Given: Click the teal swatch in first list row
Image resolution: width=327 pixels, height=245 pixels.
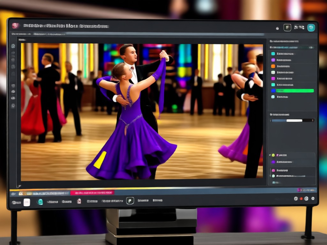Looking at the screenshot, I should coord(273,54).
